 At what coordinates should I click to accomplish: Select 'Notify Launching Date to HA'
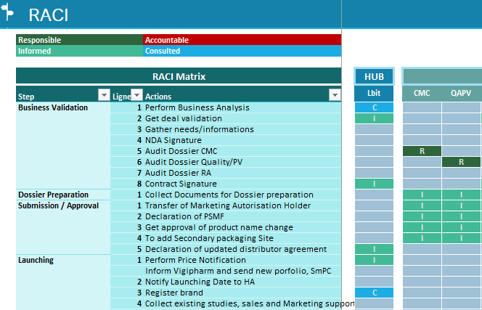pyautogui.click(x=242, y=282)
